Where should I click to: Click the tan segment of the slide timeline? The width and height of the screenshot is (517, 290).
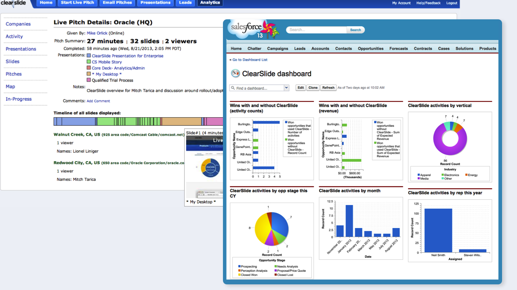pyautogui.click(x=182, y=121)
